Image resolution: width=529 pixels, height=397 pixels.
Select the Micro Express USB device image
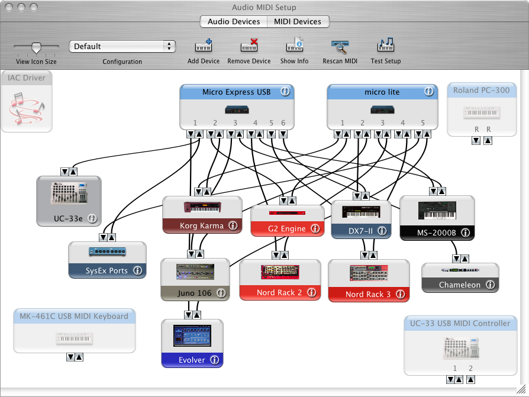point(237,109)
